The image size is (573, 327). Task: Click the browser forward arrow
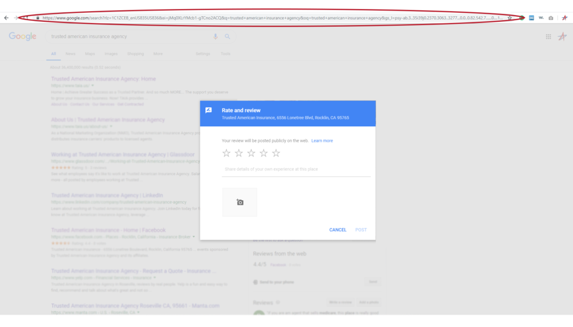click(16, 17)
